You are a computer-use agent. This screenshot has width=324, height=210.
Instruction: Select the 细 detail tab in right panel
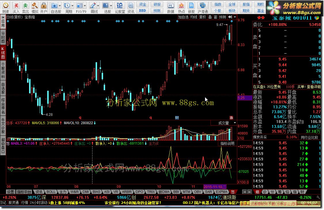pos(257,192)
